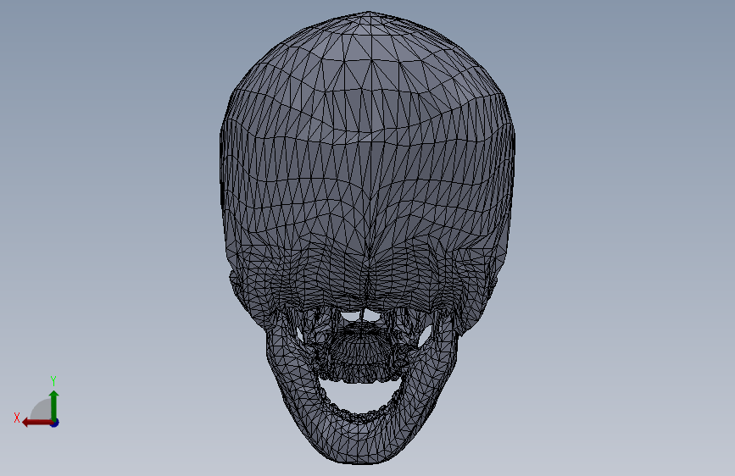The image size is (735, 476).
Task: Click the red X axis arrow
Action: pyautogui.click(x=36, y=423)
